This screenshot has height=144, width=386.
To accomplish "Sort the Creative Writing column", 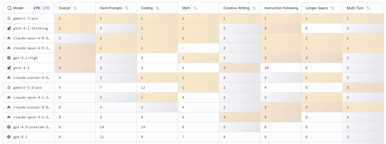I will [x=254, y=8].
